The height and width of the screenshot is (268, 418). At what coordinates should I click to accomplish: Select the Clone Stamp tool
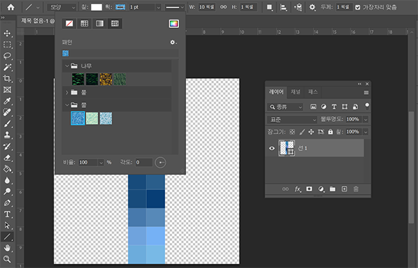pyautogui.click(x=7, y=135)
